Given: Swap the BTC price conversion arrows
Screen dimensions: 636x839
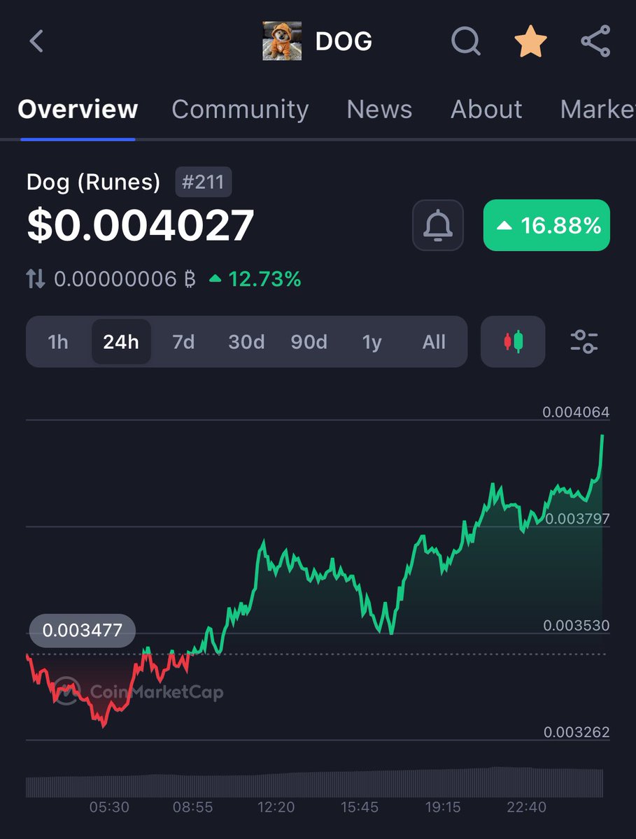Looking at the screenshot, I should (36, 280).
